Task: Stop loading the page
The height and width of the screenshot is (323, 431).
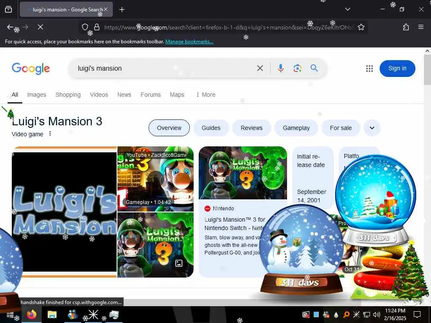Action: (x=40, y=27)
